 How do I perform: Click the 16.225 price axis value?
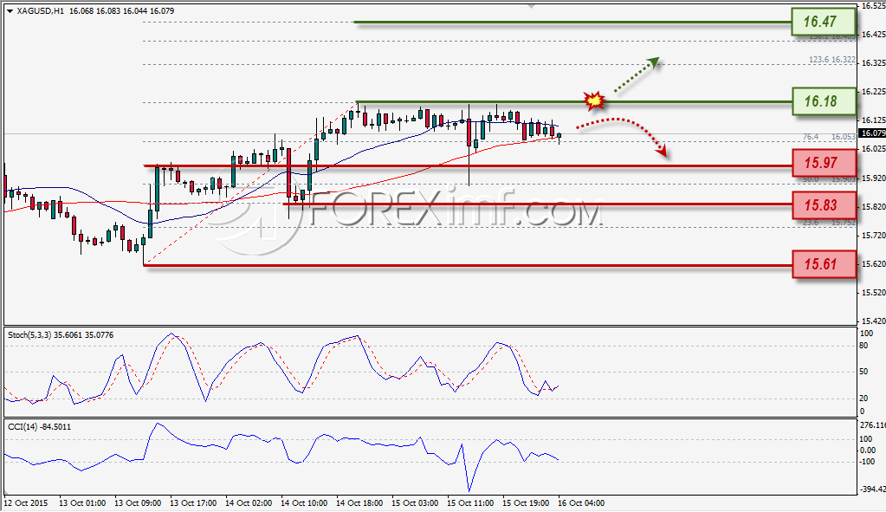point(873,92)
